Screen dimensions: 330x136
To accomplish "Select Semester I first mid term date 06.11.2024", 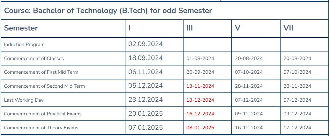I will (x=146, y=72).
